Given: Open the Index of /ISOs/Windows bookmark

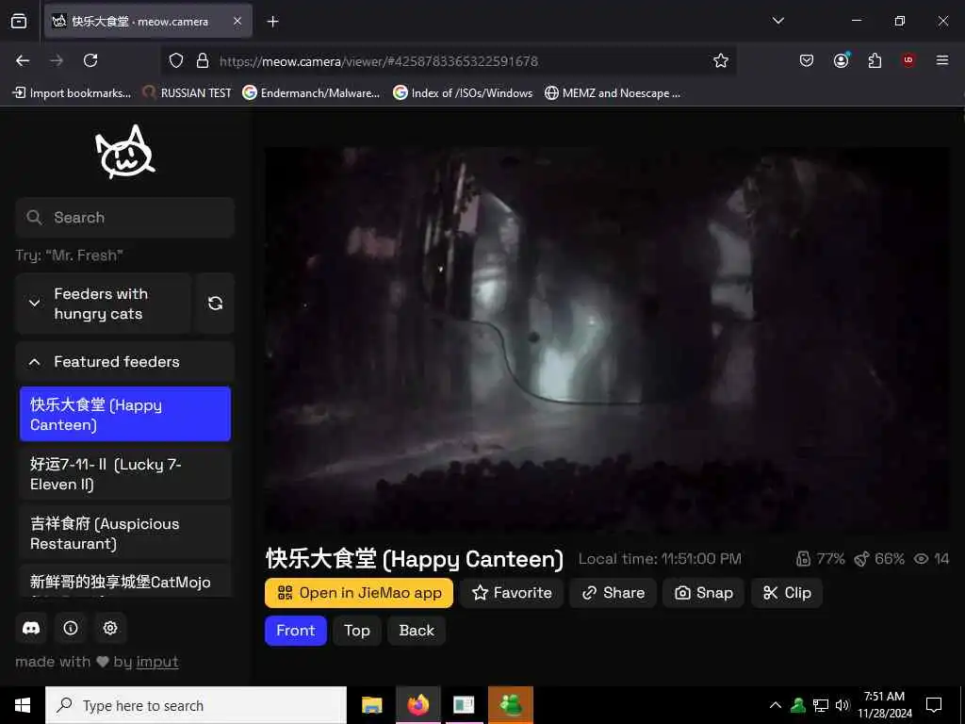Looking at the screenshot, I should [x=463, y=93].
